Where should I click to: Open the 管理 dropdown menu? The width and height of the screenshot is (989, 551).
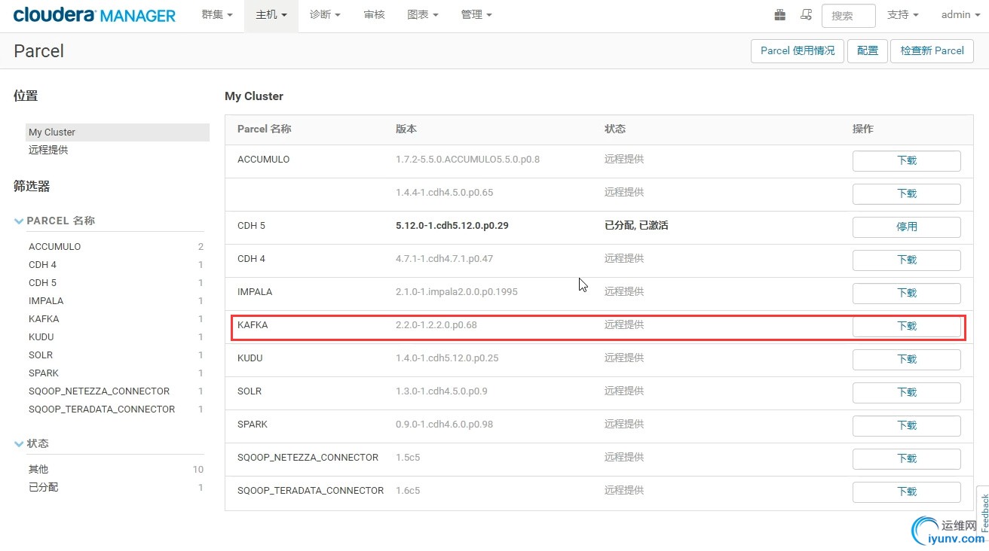click(476, 15)
